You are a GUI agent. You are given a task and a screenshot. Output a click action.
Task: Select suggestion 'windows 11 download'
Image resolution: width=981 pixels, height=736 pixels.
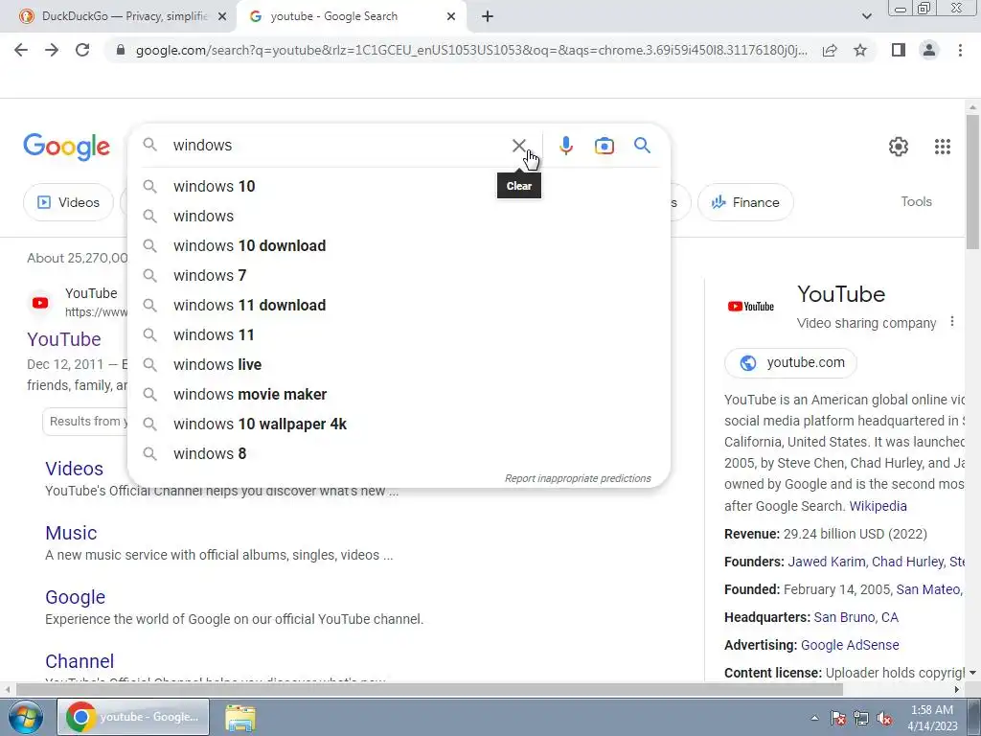tap(399, 305)
